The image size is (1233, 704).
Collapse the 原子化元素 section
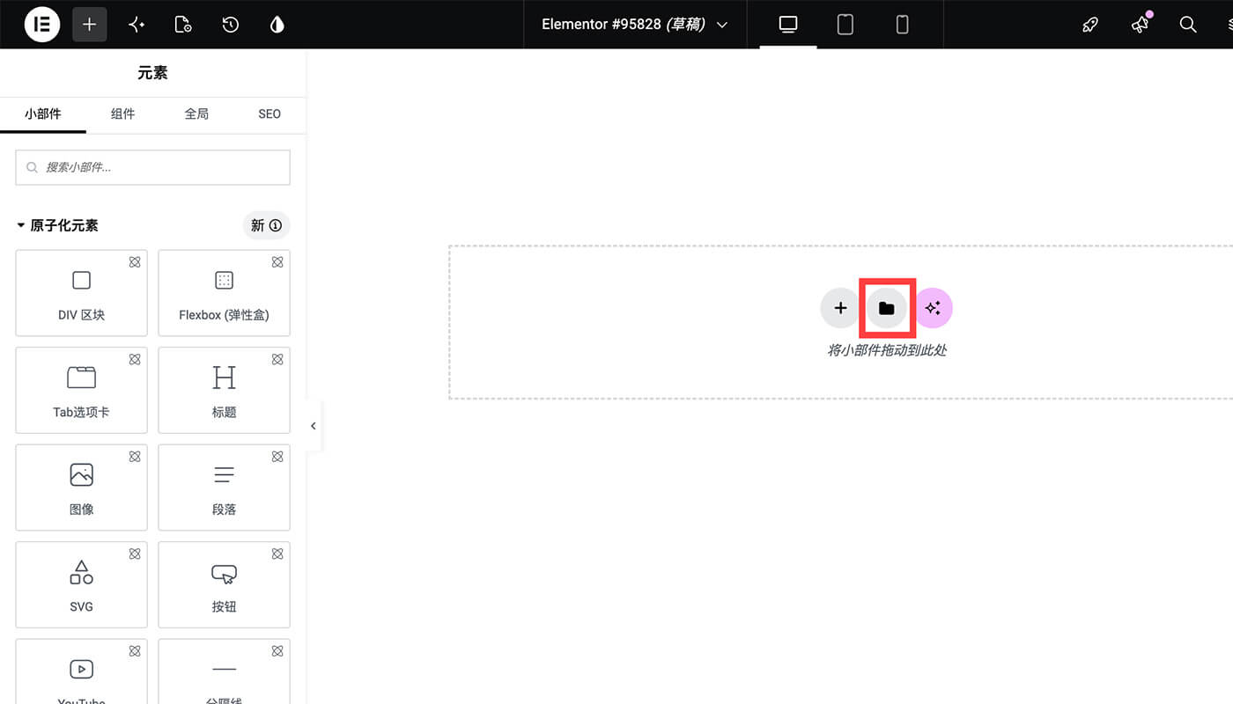pos(58,225)
